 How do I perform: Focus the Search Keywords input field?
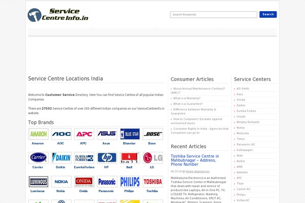(213, 15)
